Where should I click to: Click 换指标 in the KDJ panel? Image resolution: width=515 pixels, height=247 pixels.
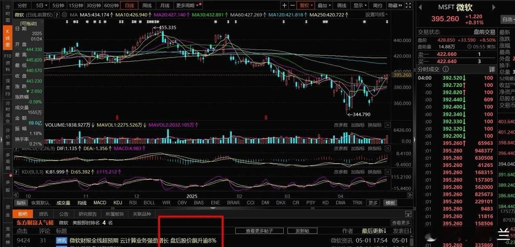(374, 172)
